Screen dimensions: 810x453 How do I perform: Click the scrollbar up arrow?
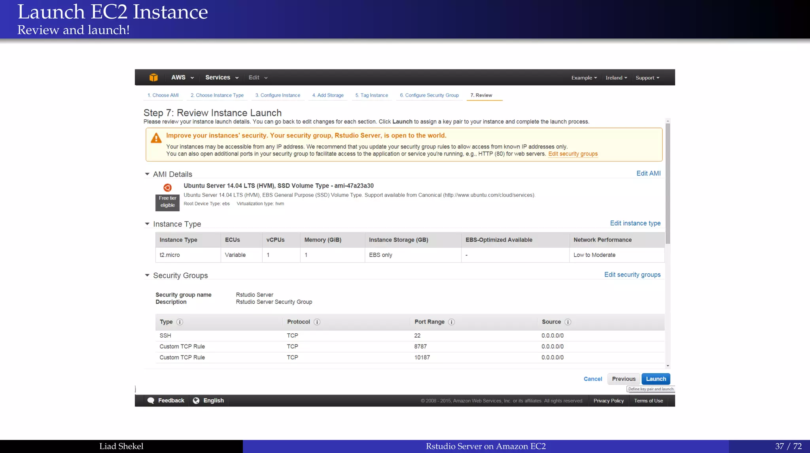(x=668, y=121)
